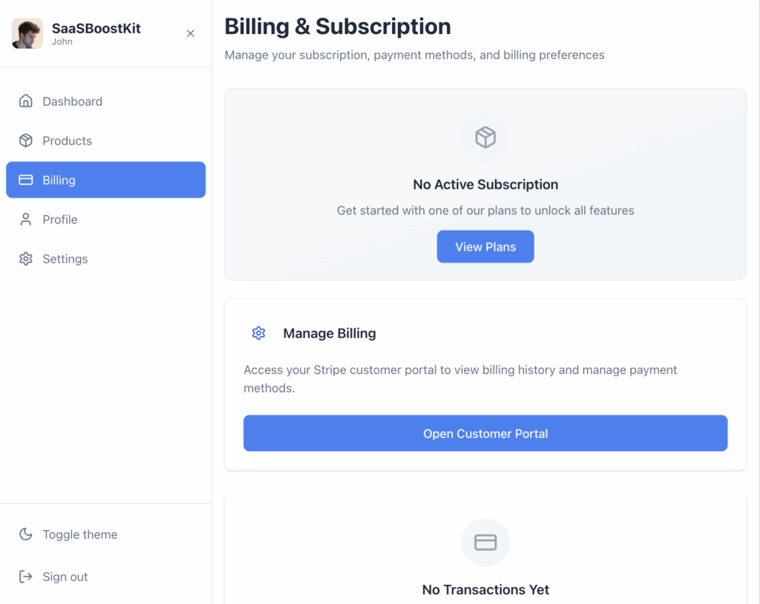Click the moon icon for theme
Image resolution: width=760 pixels, height=604 pixels.
pyautogui.click(x=26, y=534)
